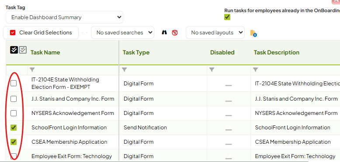Click the J.J. Stanis and Company Inc. Form name
The image size is (340, 162).
click(x=73, y=99)
